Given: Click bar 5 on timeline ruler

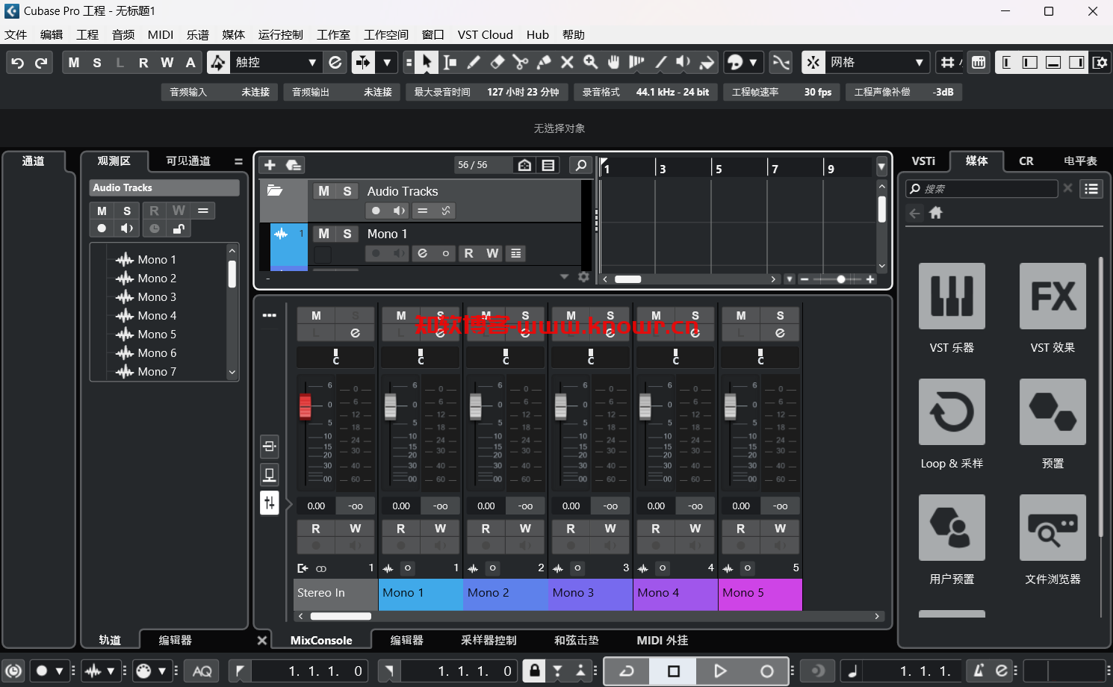Looking at the screenshot, I should (x=719, y=169).
